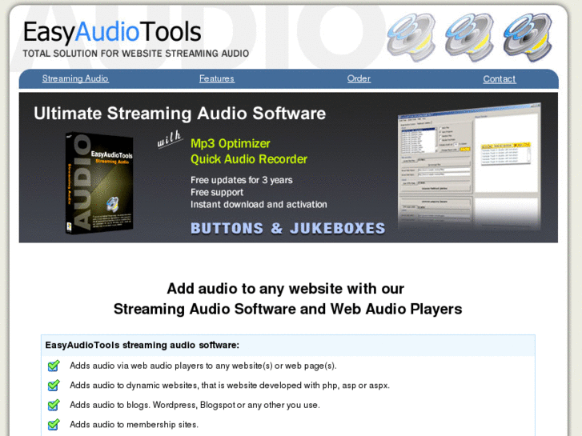This screenshot has width=582, height=436.
Task: Click the checkmark beside 'Adds audio to membership sites'
Action: click(54, 424)
